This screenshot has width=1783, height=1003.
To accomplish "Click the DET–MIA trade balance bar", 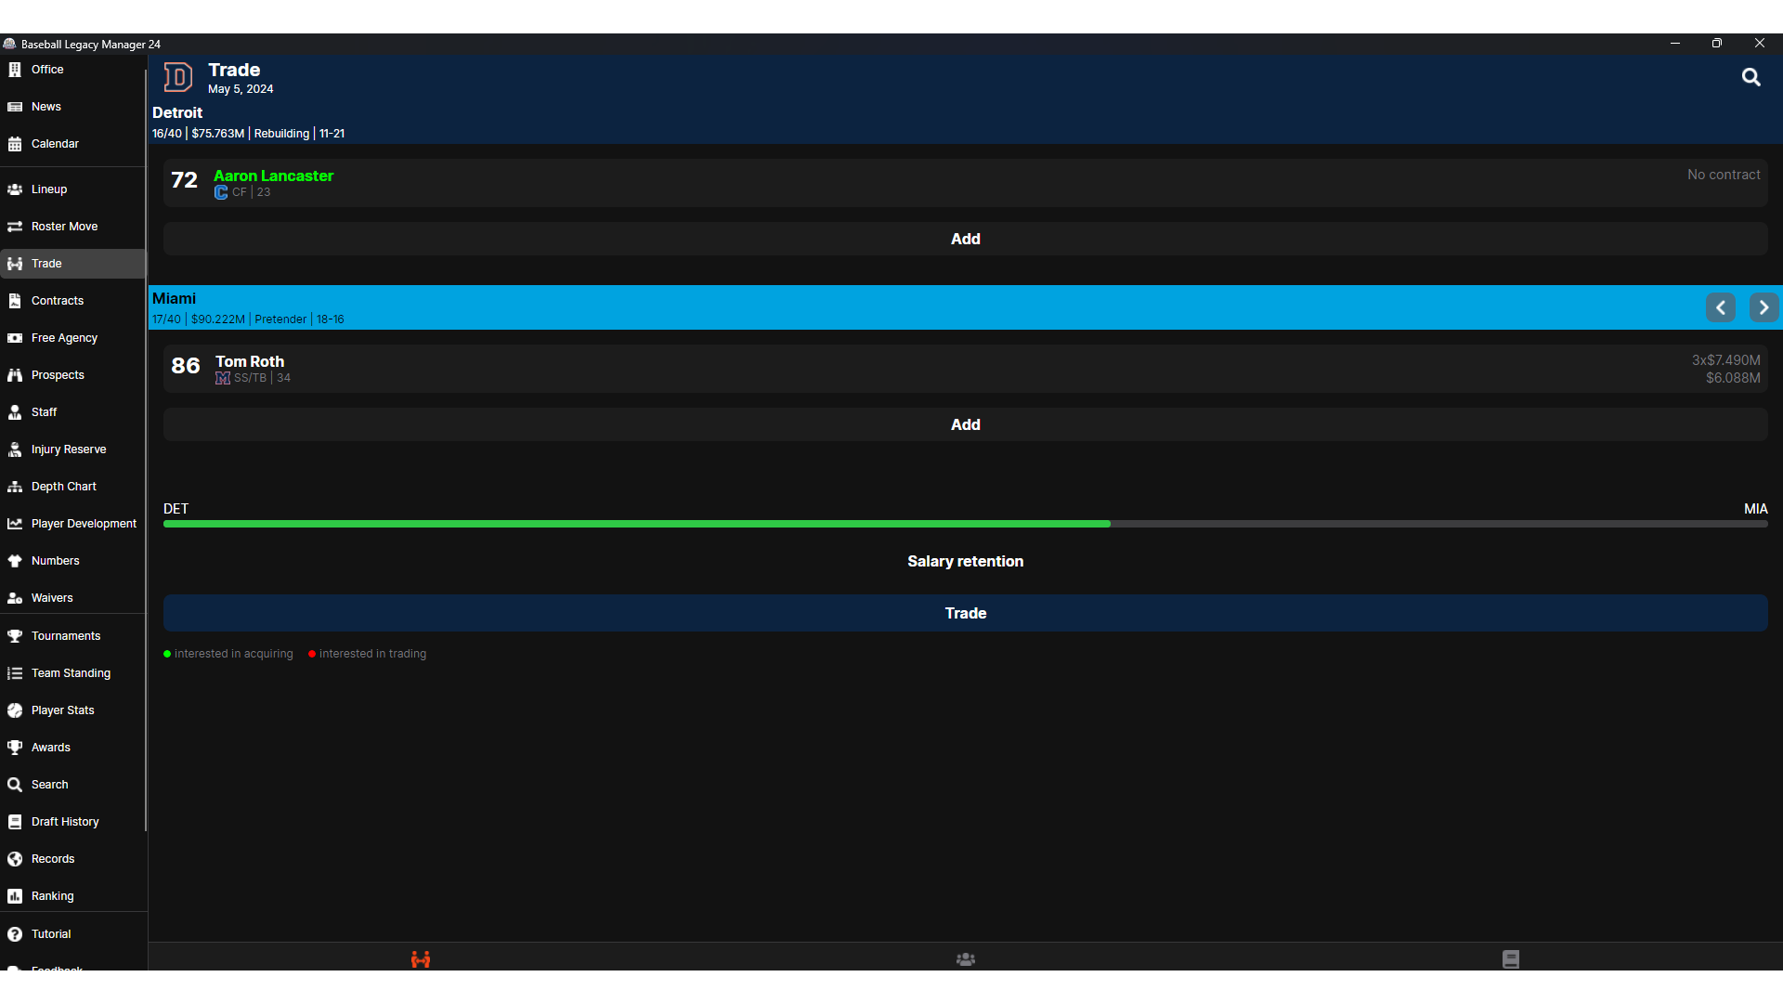I will click(966, 524).
